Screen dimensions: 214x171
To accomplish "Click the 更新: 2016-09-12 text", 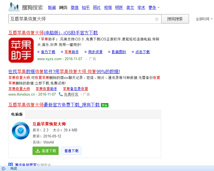I will pos(47,136).
